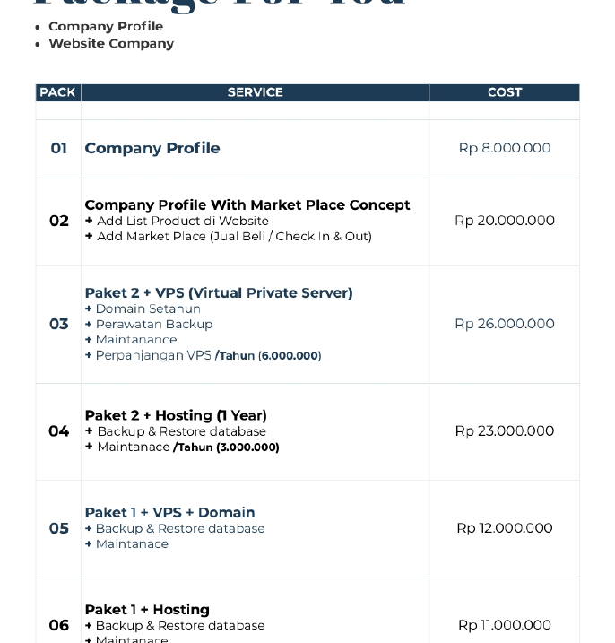Select the Rp 8.000.000 cost cell
The height and width of the screenshot is (643, 615).
click(504, 148)
